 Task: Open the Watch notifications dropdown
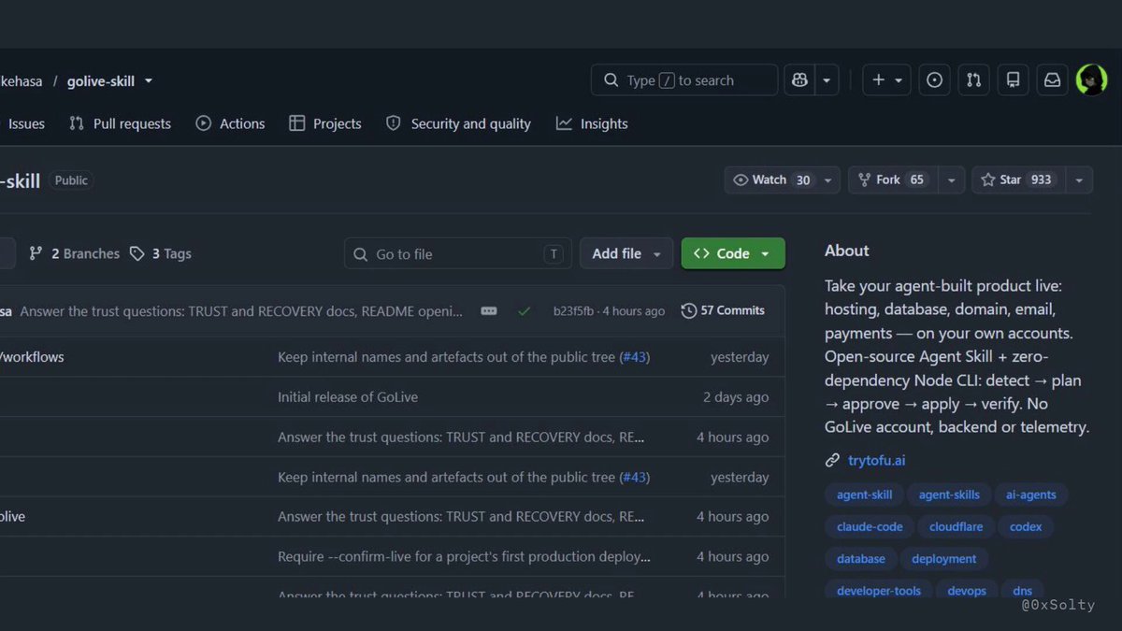(782, 179)
